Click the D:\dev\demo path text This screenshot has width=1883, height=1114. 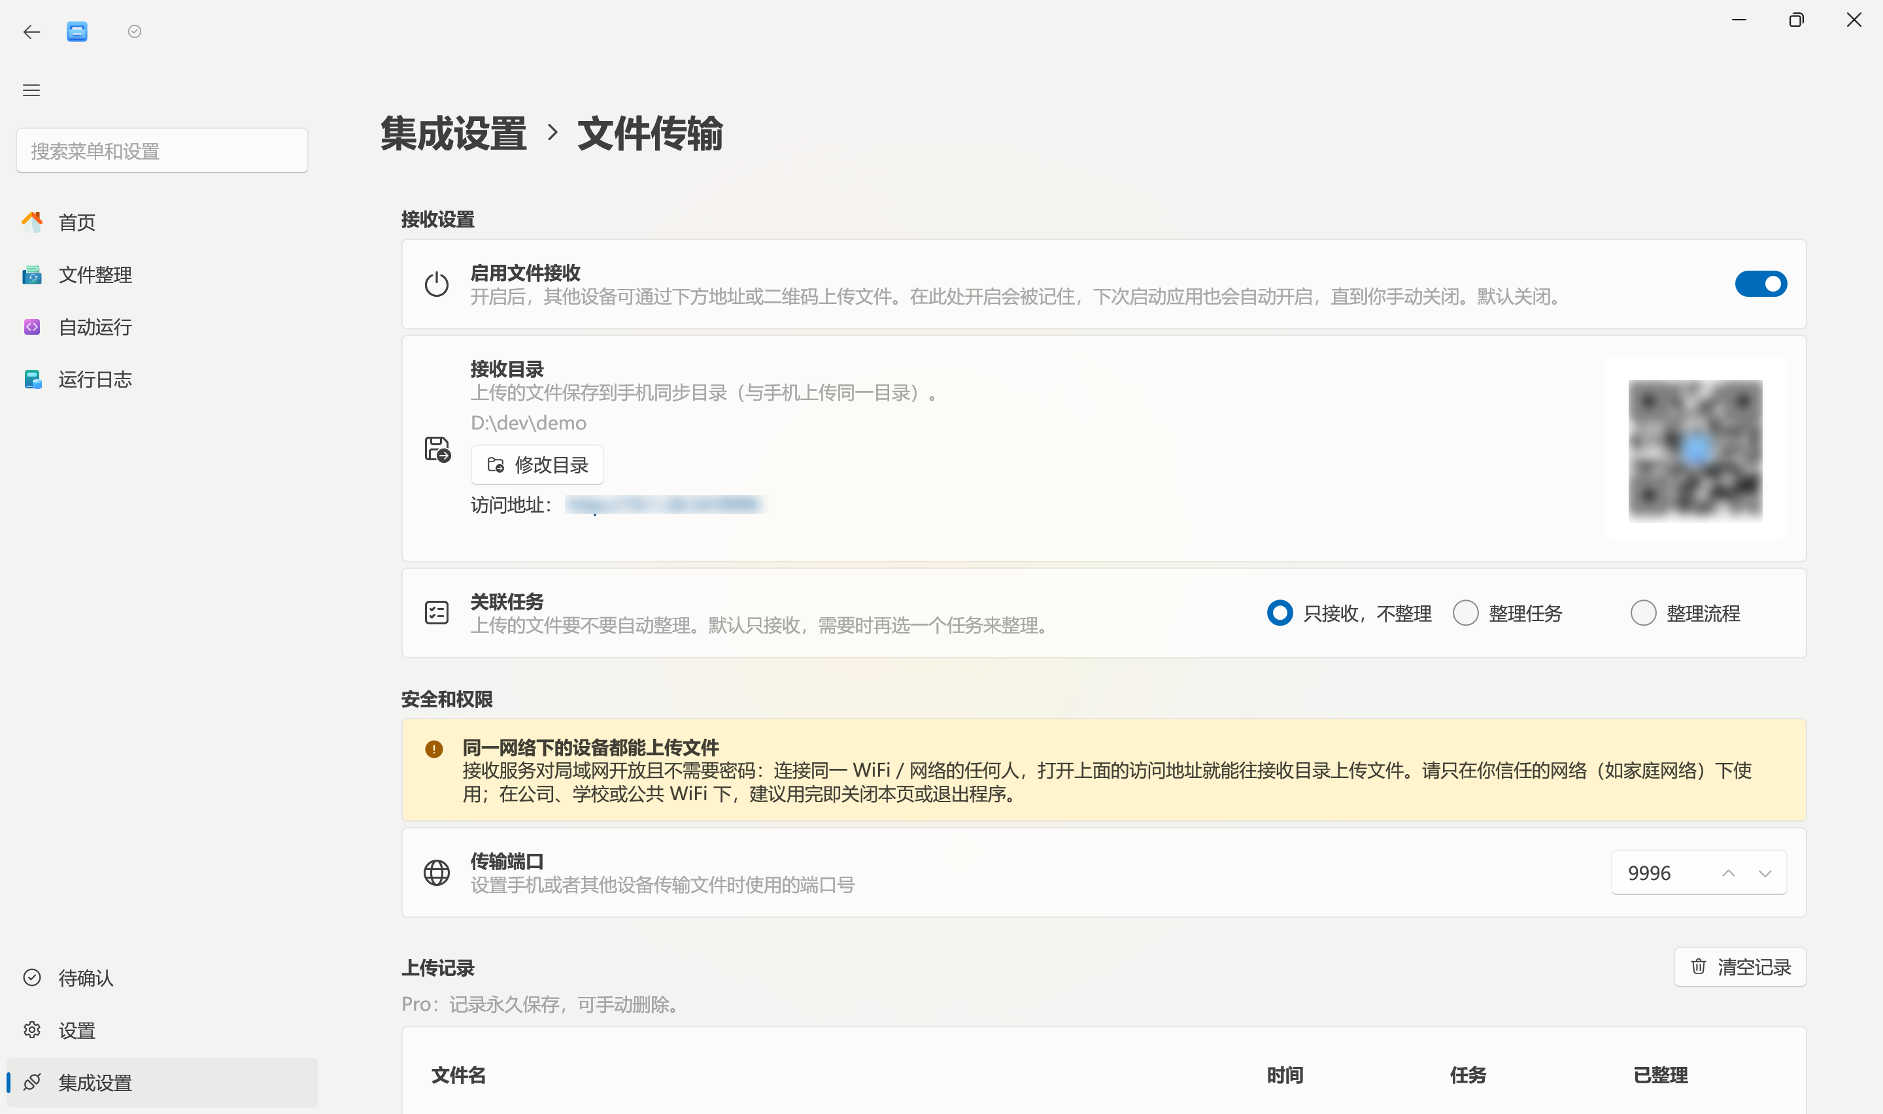pyautogui.click(x=528, y=422)
